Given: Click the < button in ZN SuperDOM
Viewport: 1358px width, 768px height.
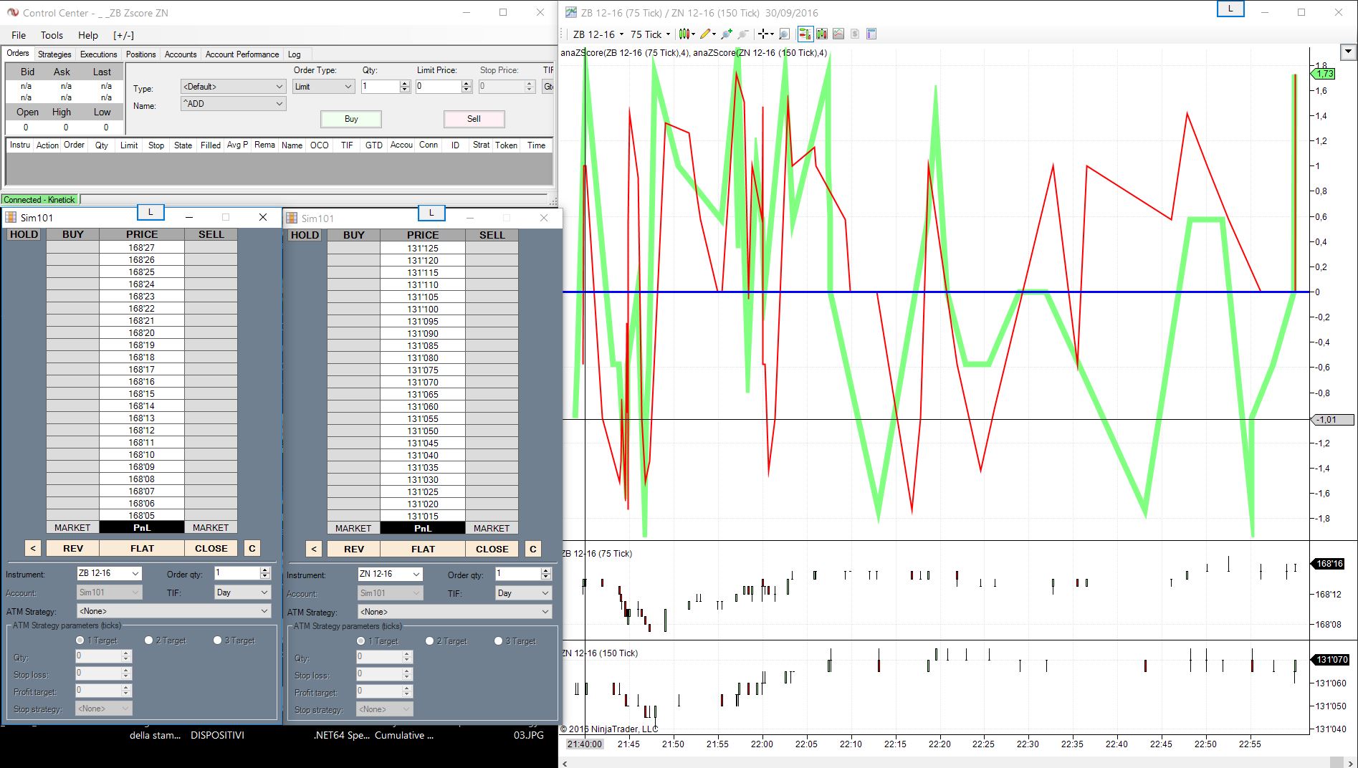Looking at the screenshot, I should 314,549.
